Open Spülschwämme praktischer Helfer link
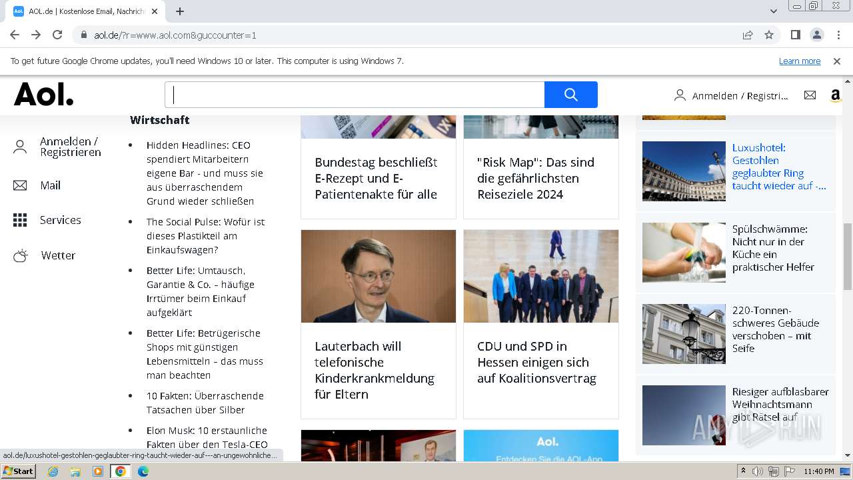 [x=773, y=248]
